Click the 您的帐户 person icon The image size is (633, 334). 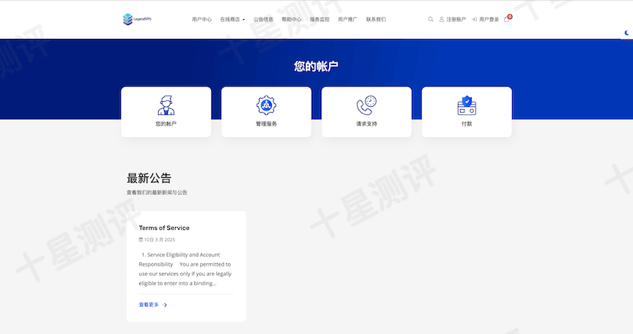coord(166,105)
